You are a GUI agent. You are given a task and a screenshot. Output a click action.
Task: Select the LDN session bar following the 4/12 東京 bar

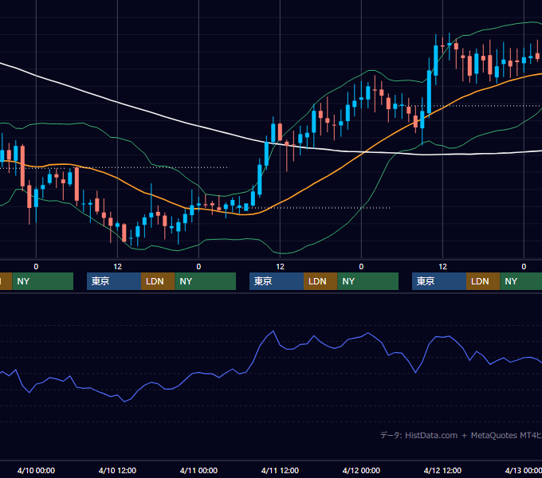pyautogui.click(x=483, y=281)
